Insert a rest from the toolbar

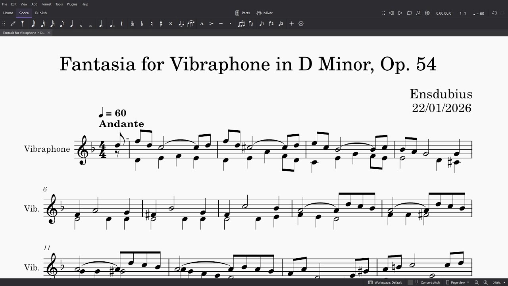[x=121, y=24]
